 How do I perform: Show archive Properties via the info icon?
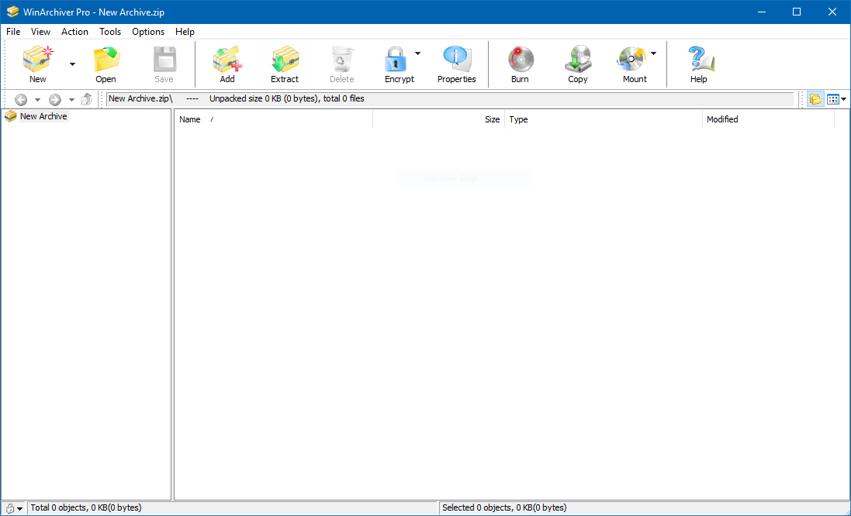[x=457, y=59]
